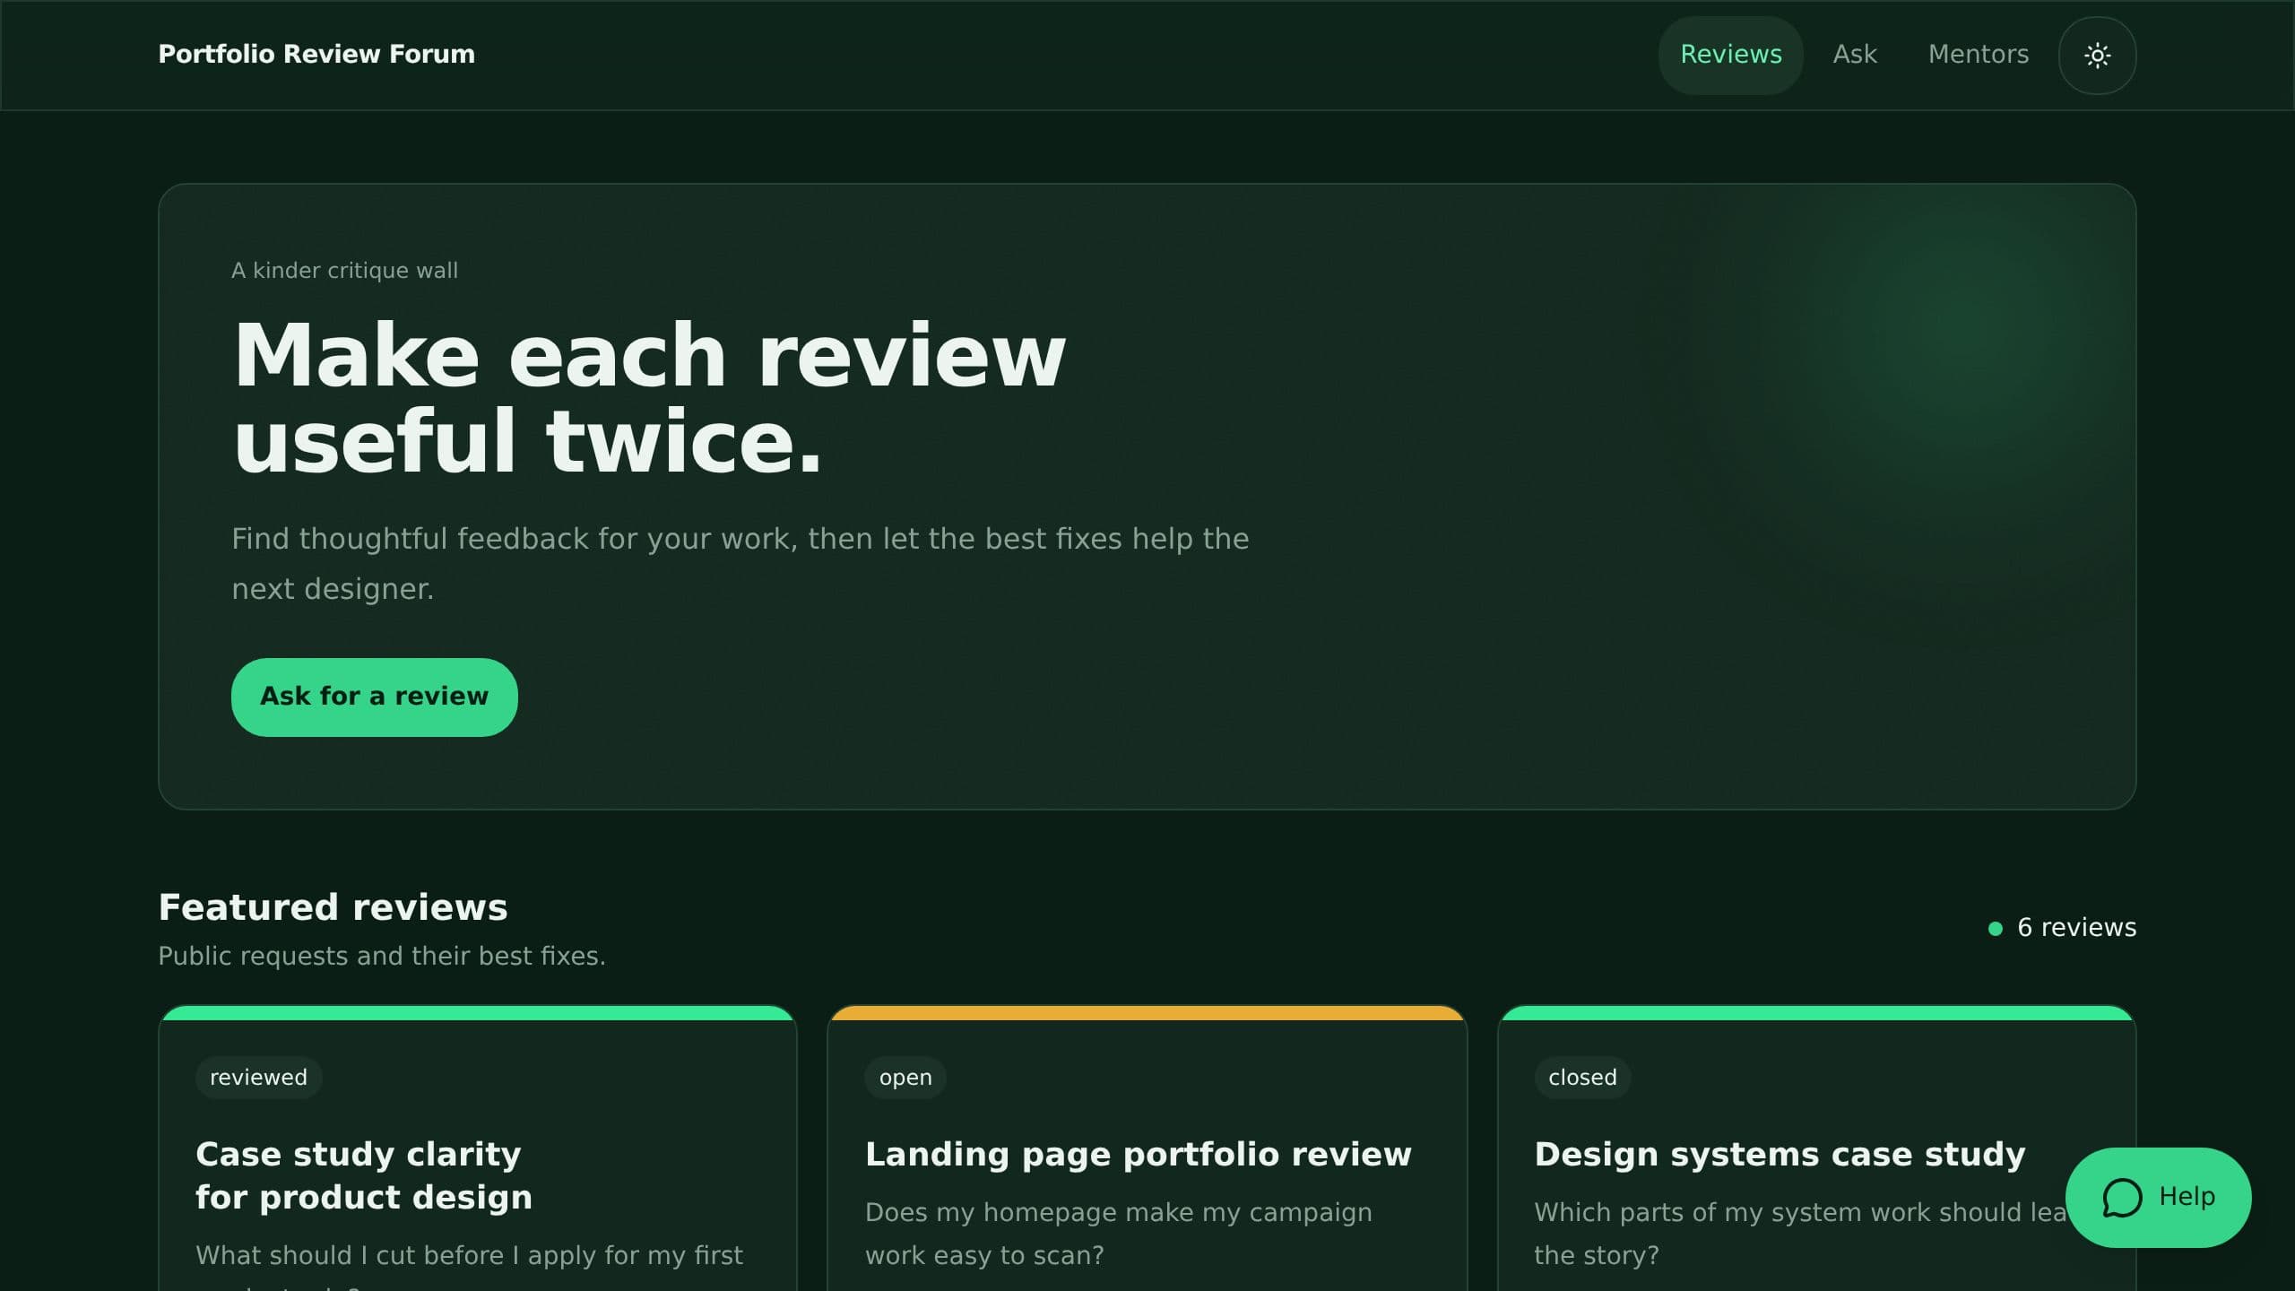
Task: Click 'Public requests and their best fixes.' subtitle
Action: tap(382, 956)
